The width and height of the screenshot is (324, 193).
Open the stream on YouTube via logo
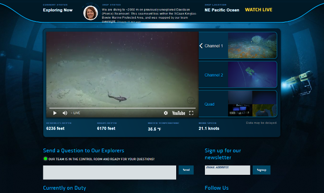click(x=179, y=113)
